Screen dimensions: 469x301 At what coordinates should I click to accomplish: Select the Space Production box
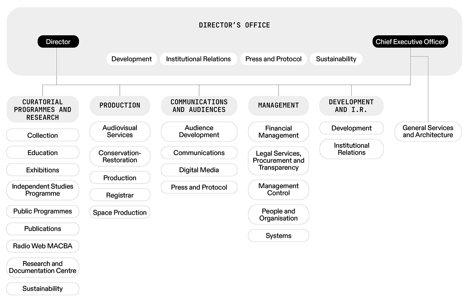(x=120, y=213)
